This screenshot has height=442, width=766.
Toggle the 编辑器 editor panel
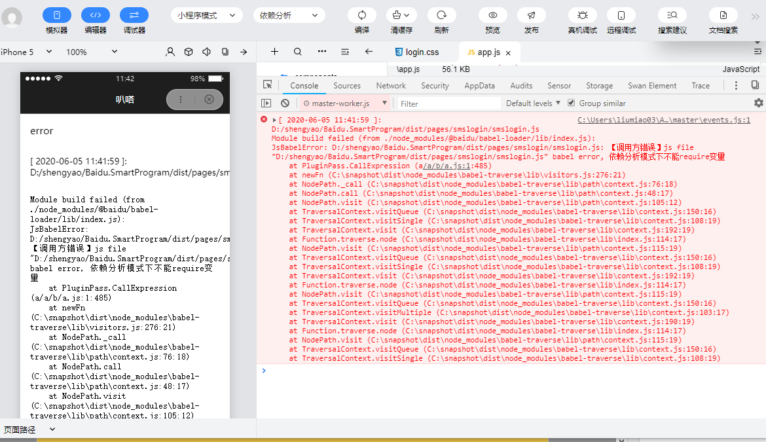96,15
